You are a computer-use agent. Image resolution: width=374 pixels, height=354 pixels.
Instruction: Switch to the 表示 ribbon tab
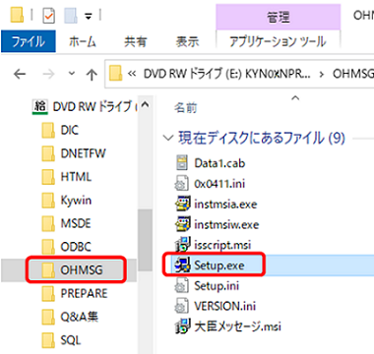187,41
